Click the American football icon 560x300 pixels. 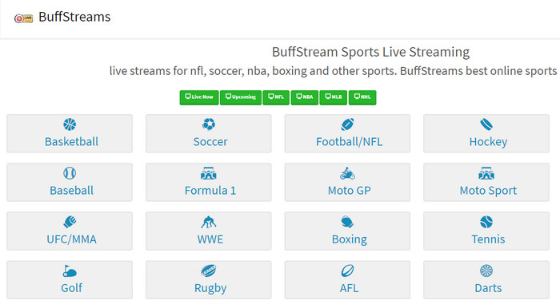(347, 124)
